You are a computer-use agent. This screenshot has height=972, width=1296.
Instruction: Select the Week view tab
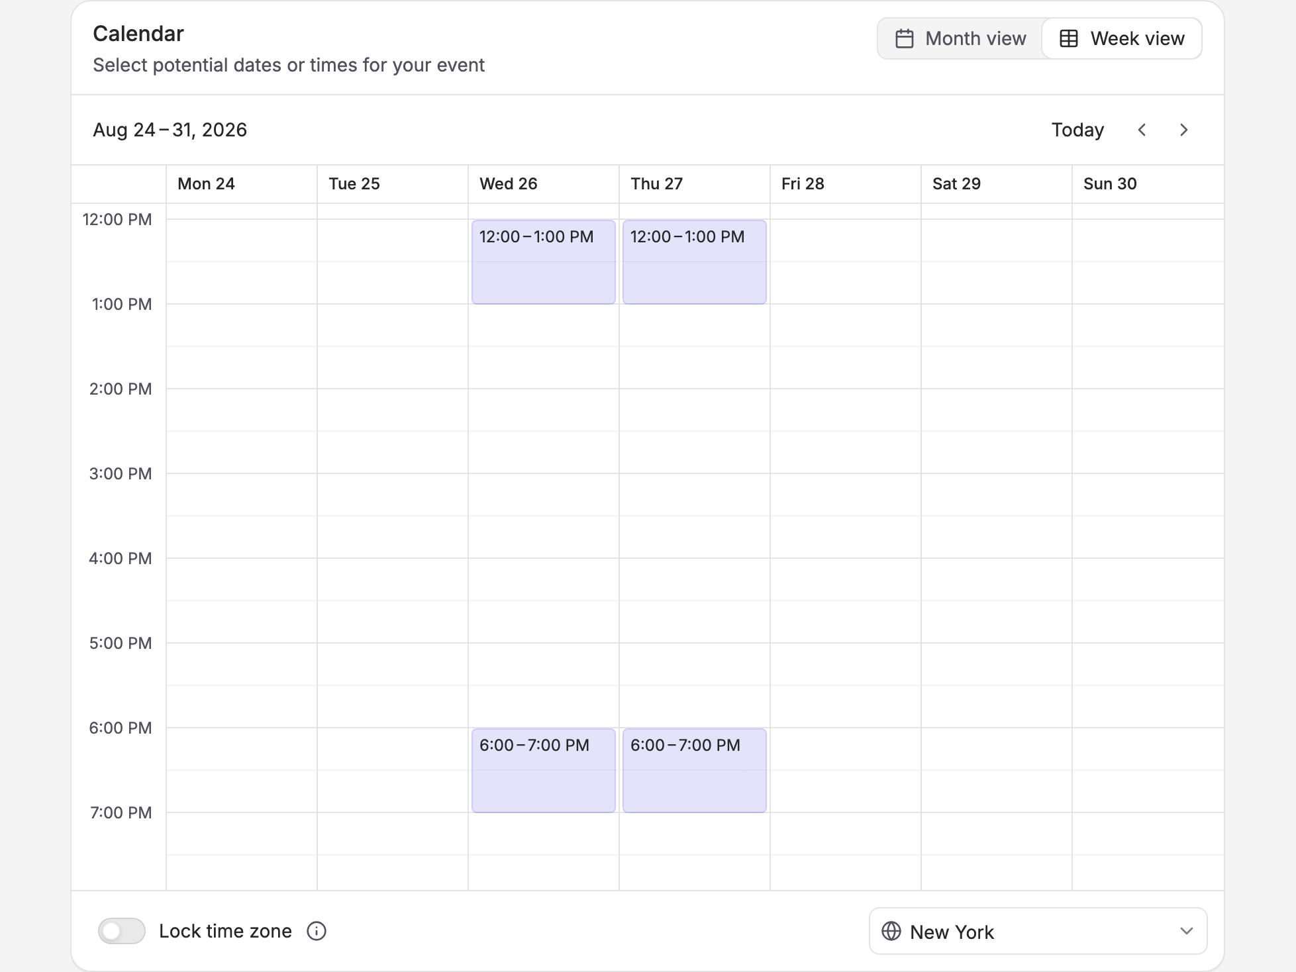coord(1122,38)
